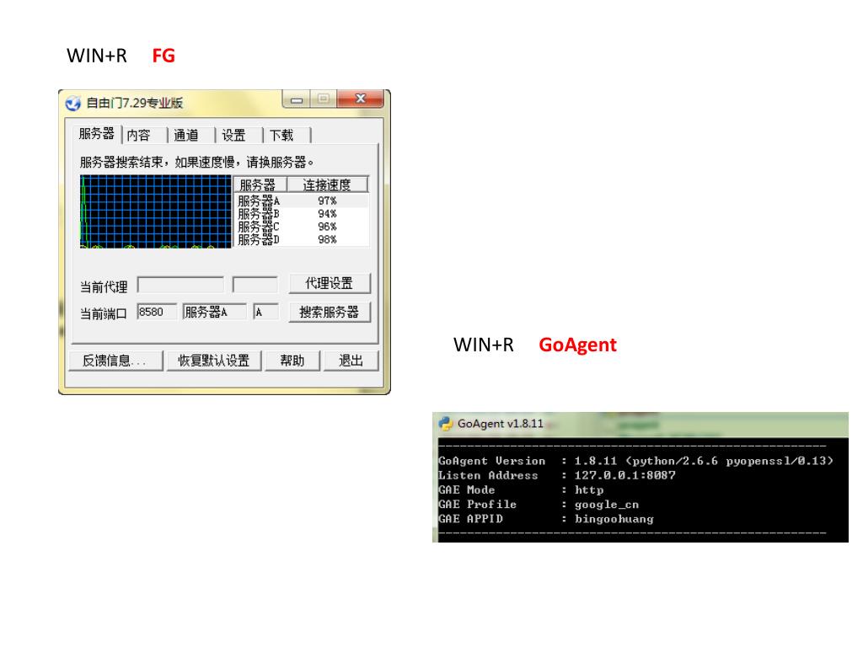Select 服务器B row in server list
The image size is (863, 647).
point(302,214)
